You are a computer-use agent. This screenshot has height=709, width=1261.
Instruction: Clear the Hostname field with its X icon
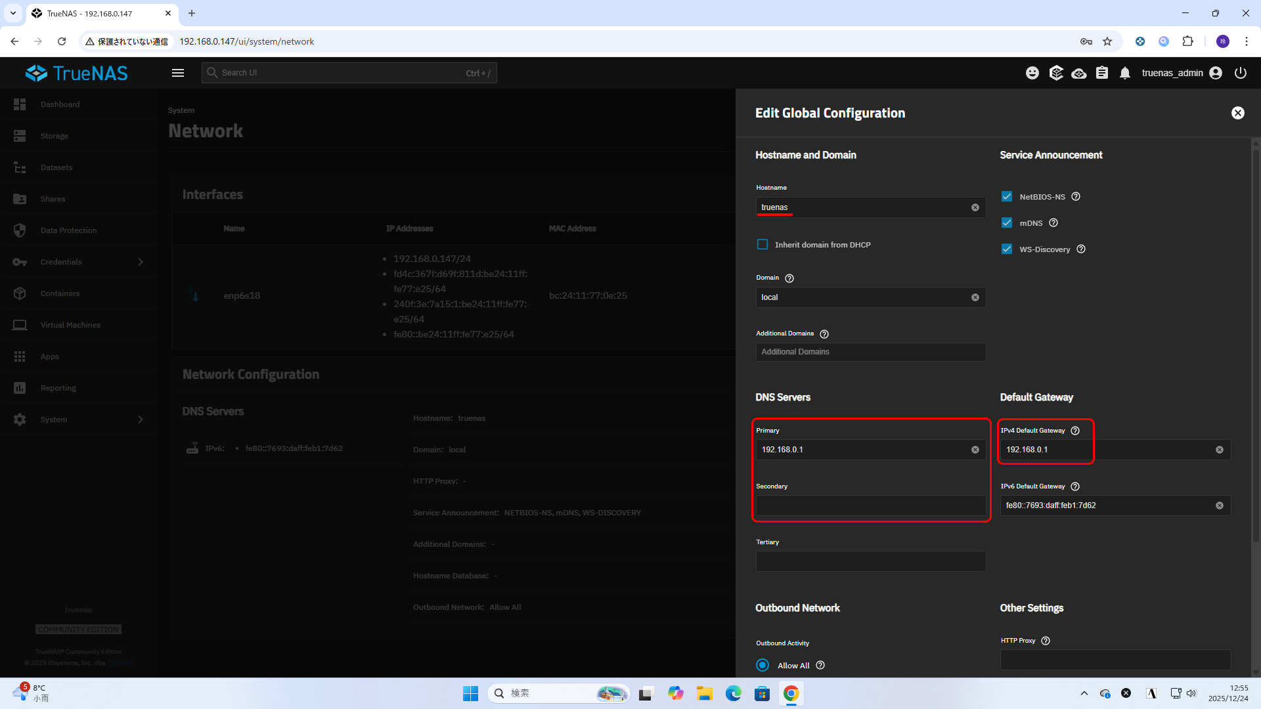pyautogui.click(x=975, y=207)
